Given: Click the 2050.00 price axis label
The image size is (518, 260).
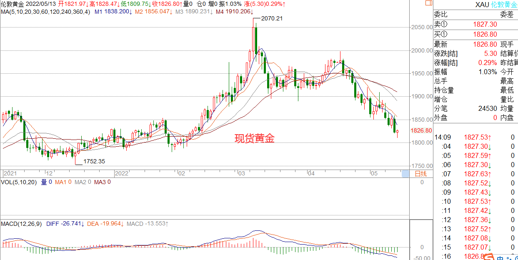Looking at the screenshot, I should (421, 27).
